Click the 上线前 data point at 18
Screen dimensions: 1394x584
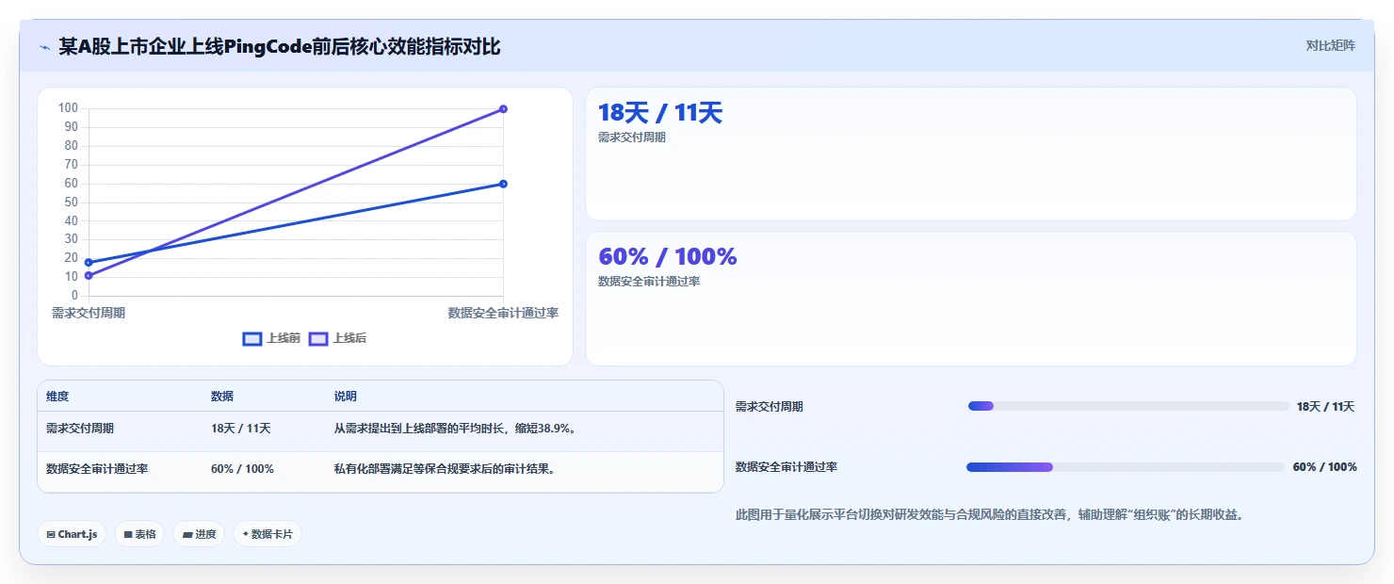coord(89,262)
